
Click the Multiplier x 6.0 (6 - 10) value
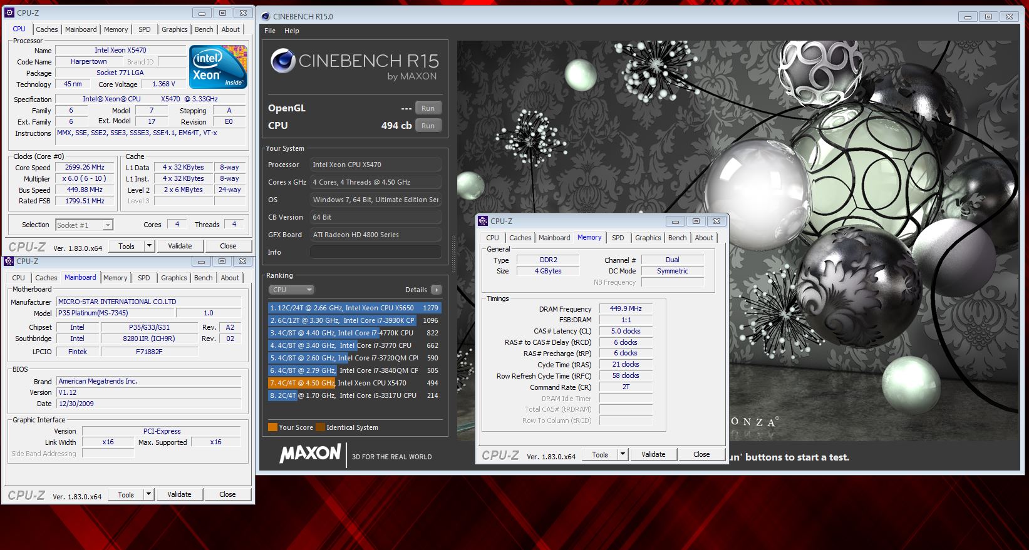click(x=85, y=179)
